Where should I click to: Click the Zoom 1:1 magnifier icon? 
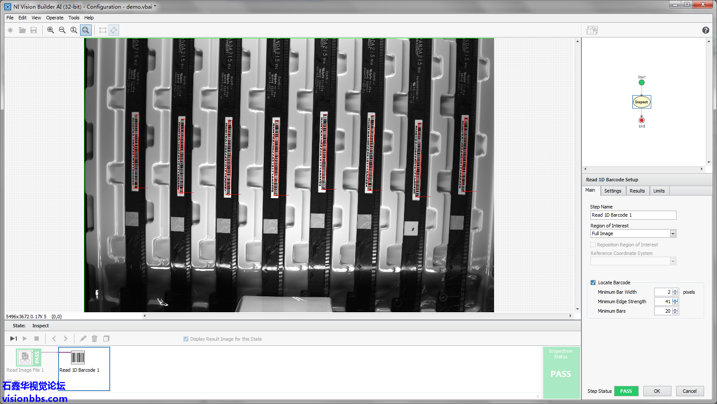74,30
